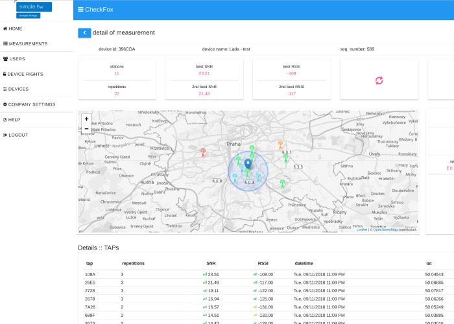This screenshot has width=454, height=324.
Task: Go back using the blue arrow button
Action: point(84,33)
